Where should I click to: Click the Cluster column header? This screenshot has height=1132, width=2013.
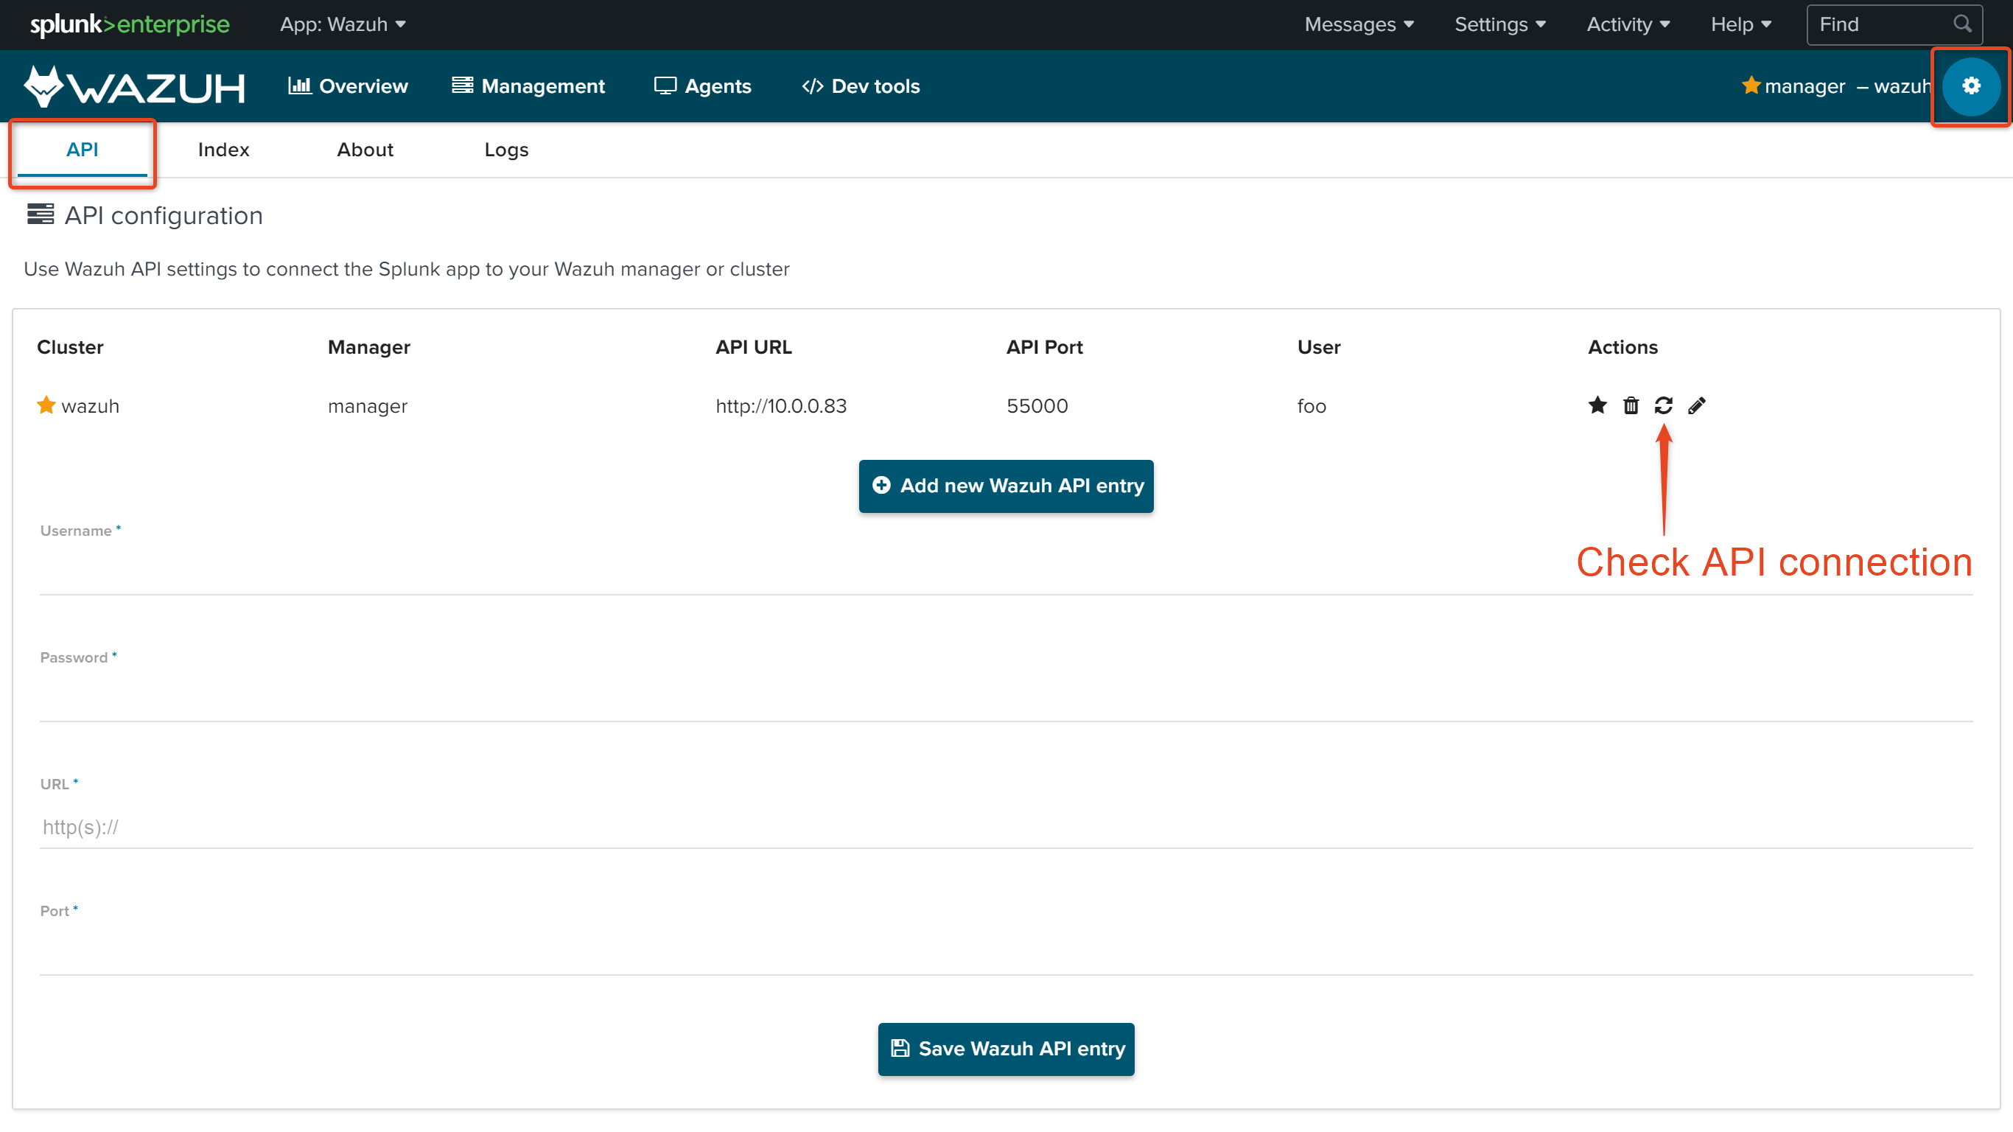[x=69, y=347]
